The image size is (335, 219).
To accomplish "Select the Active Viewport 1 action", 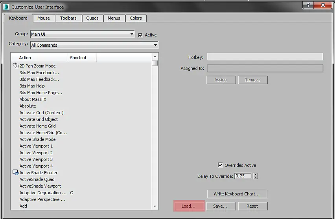I will coord(36,146).
